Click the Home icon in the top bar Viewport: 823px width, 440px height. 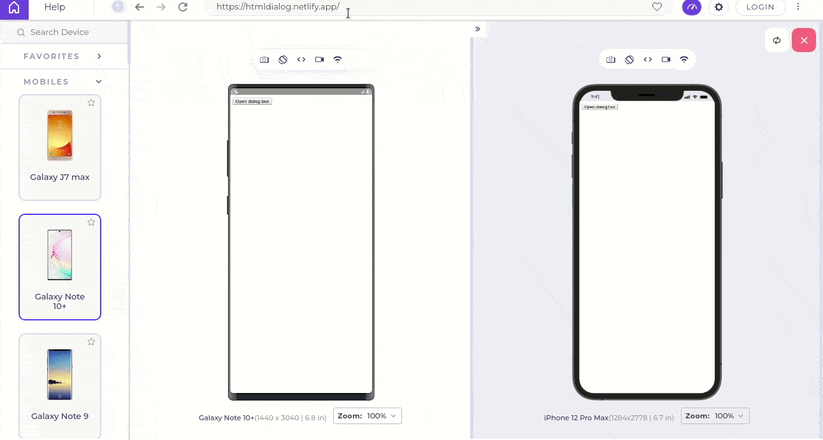coord(13,8)
